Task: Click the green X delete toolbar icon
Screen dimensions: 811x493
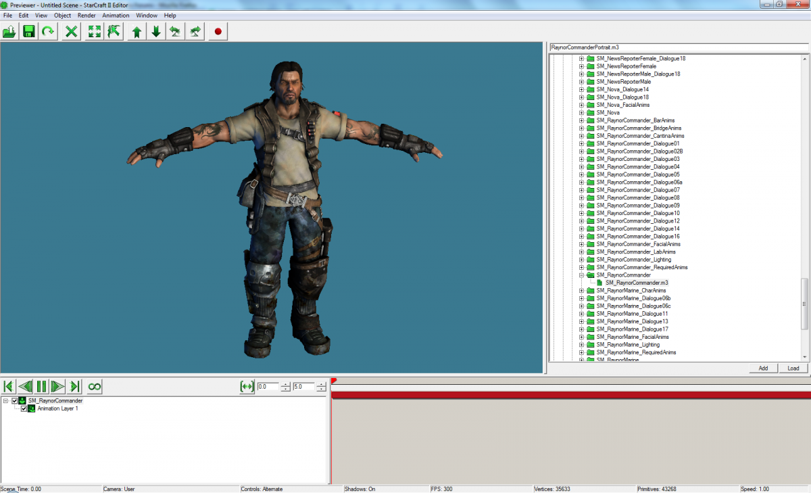Action: pyautogui.click(x=71, y=31)
